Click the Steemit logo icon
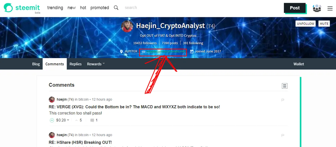The height and width of the screenshot is (147, 336). (8, 8)
